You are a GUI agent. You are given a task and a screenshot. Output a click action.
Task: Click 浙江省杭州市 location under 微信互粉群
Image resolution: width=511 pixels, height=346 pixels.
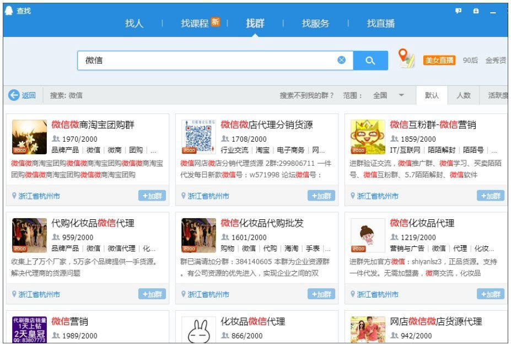378,196
